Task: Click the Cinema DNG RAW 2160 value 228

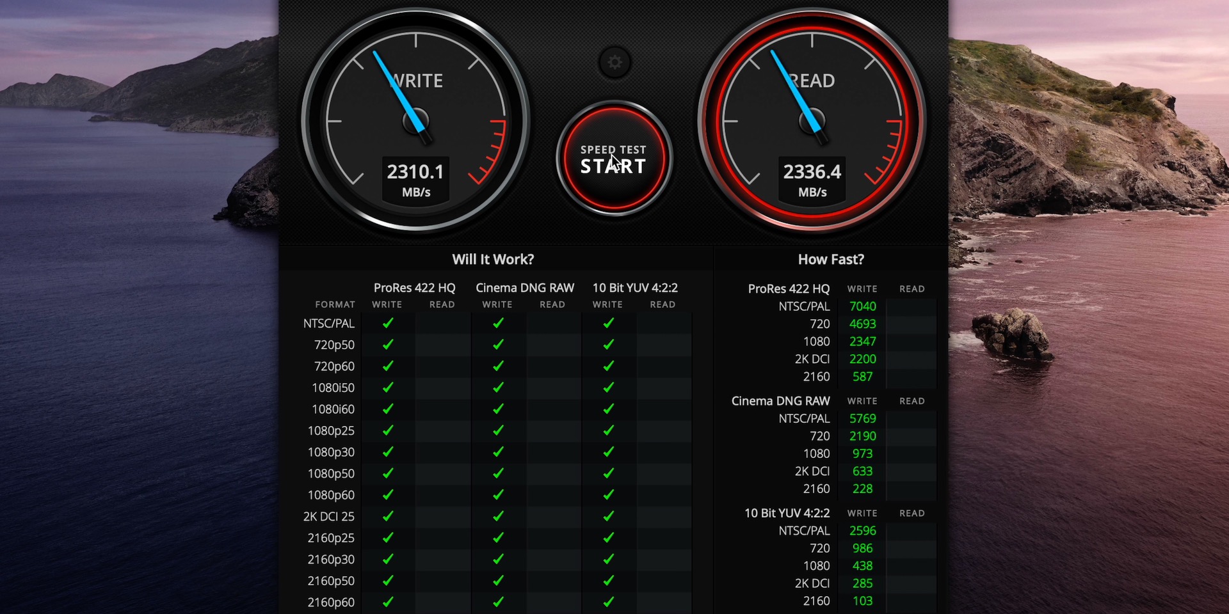Action: pos(862,489)
